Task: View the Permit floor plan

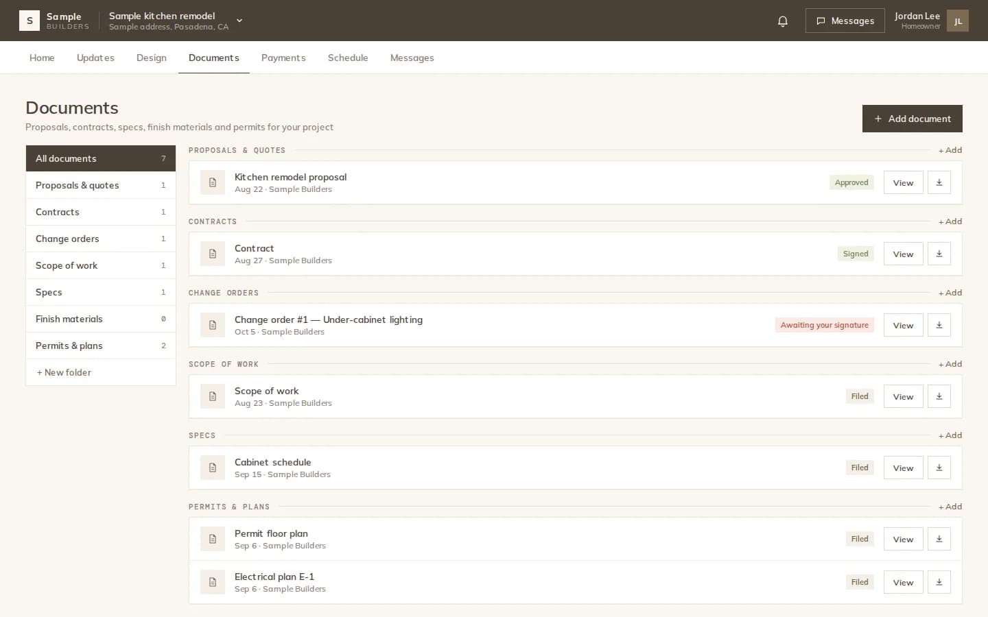Action: click(x=903, y=539)
